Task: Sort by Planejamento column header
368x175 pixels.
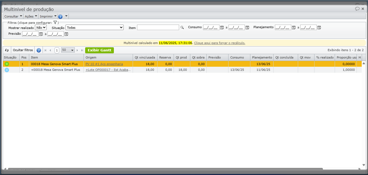Action: 262,57
